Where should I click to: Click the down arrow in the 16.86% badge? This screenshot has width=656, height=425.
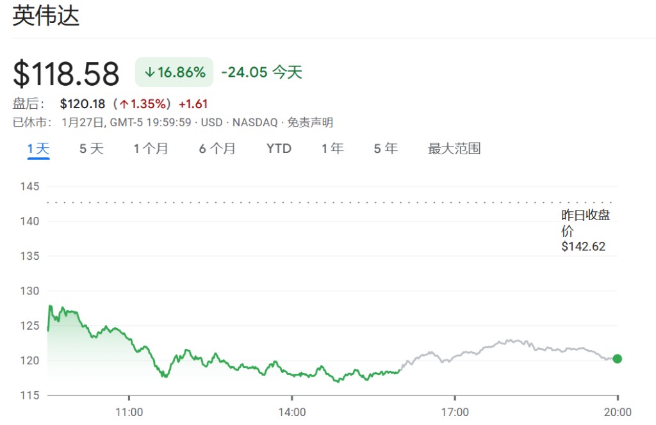(149, 72)
